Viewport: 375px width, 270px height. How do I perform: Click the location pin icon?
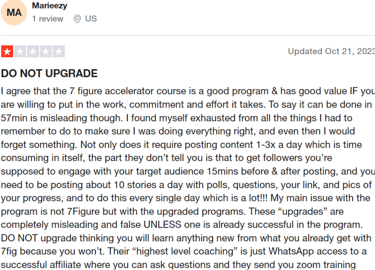coord(77,19)
